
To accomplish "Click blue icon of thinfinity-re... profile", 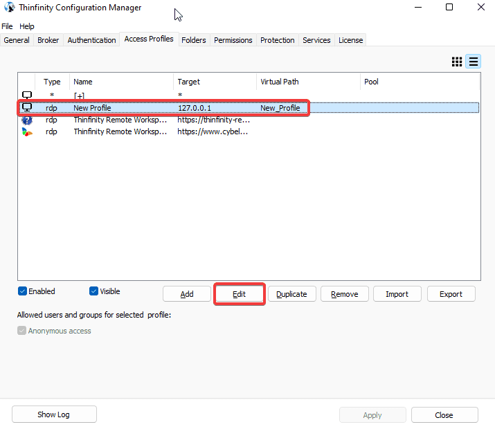I will (x=27, y=120).
